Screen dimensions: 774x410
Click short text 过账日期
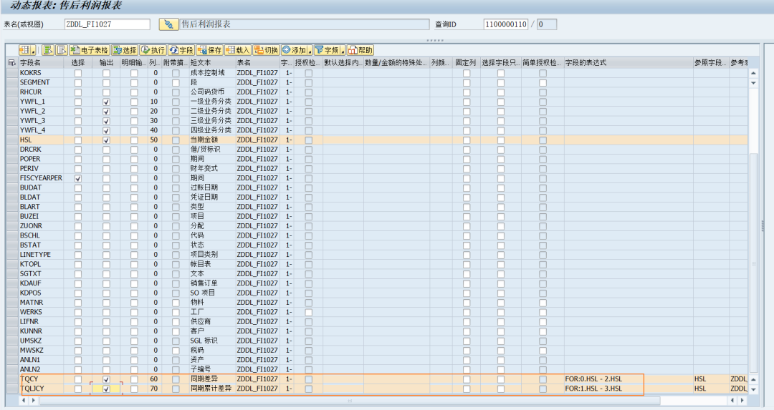204,187
